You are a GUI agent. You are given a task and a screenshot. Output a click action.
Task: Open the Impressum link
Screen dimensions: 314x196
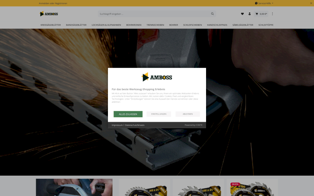pos(117,125)
